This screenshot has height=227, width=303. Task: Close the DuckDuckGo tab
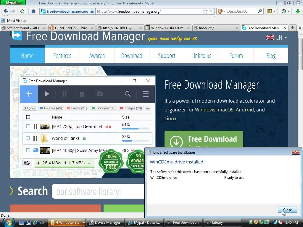point(92,28)
